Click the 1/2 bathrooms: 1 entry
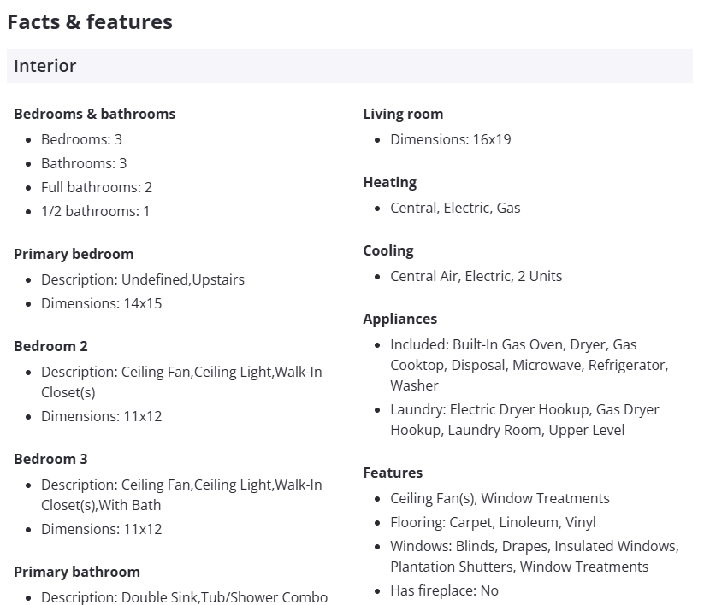Screen dimensions: 704x605 point(95,211)
